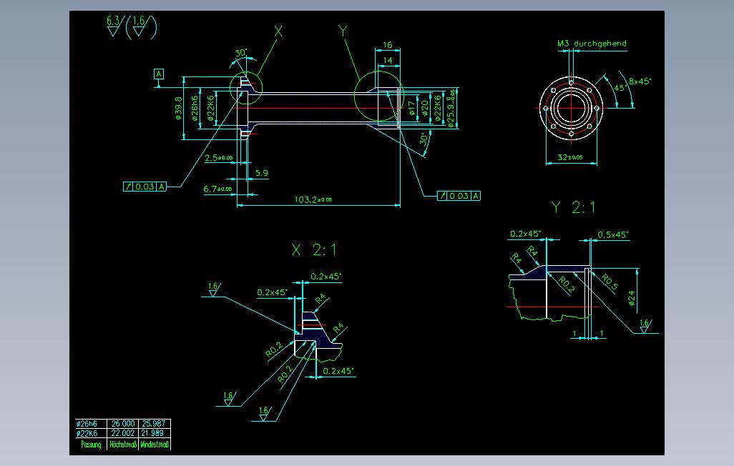Click table cell "25.987"

click(154, 424)
